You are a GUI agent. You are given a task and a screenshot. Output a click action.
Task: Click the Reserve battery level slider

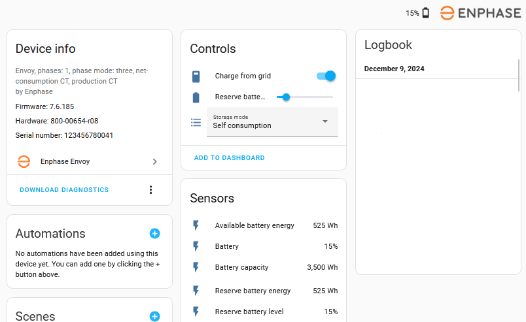(x=305, y=97)
